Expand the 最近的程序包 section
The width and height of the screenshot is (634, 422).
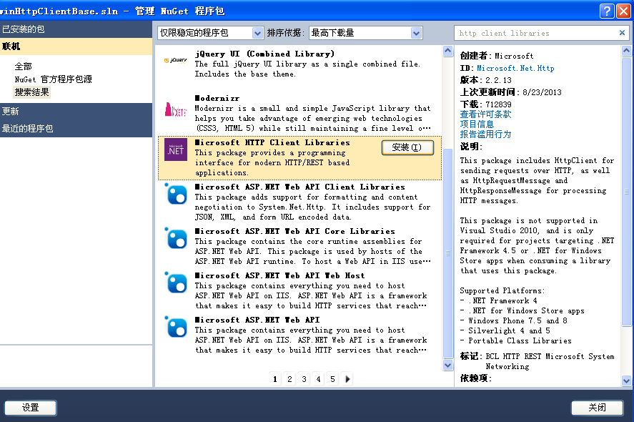(76, 129)
